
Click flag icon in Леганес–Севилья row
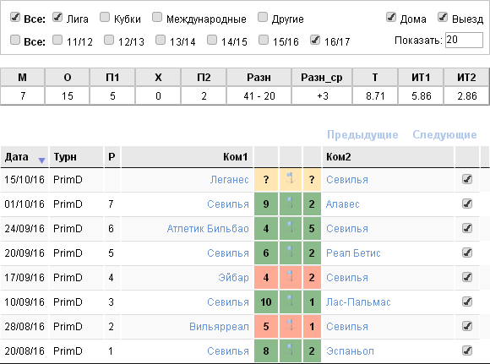point(291,179)
